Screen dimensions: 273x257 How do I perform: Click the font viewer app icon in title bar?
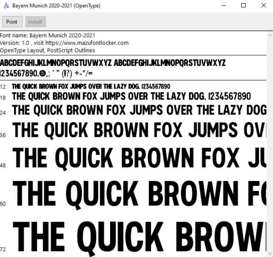pyautogui.click(x=6, y=5)
